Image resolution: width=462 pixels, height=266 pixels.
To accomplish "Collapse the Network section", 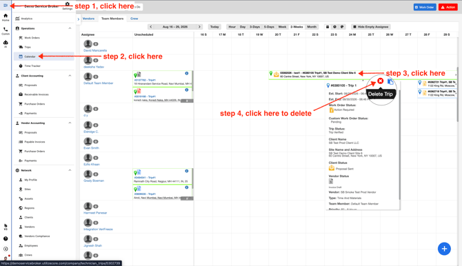I will 70,170.
